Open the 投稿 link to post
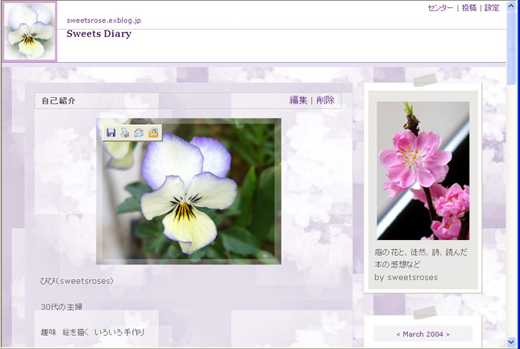 [469, 8]
